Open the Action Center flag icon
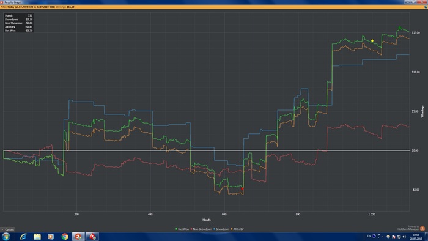Viewport: 428px width, 241px height. pyautogui.click(x=393, y=237)
